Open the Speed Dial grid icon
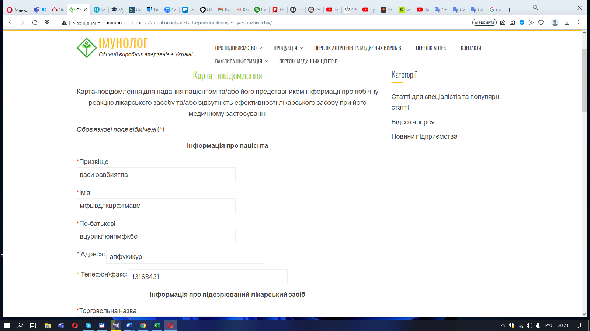This screenshot has height=331, width=590. [x=47, y=22]
